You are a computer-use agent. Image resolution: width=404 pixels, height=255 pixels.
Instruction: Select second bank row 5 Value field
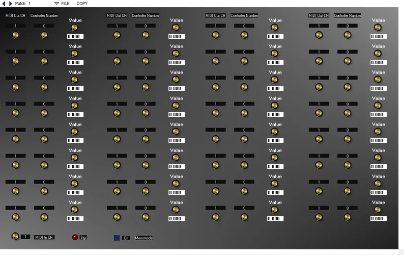(177, 141)
